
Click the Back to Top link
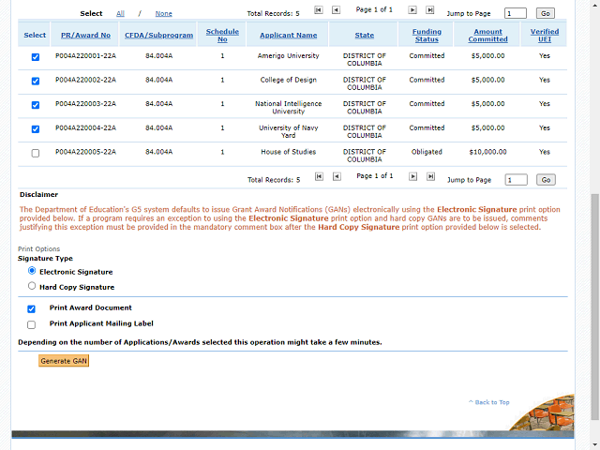click(x=489, y=402)
